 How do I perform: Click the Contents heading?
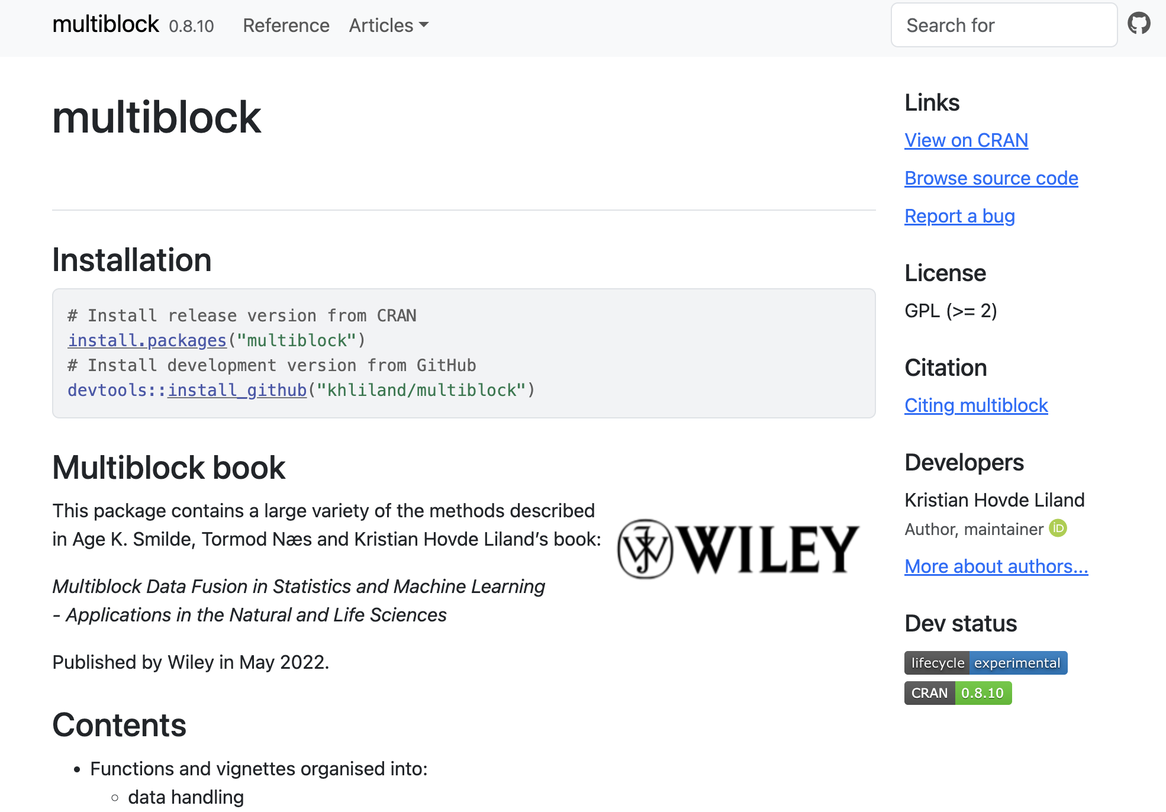tap(119, 725)
